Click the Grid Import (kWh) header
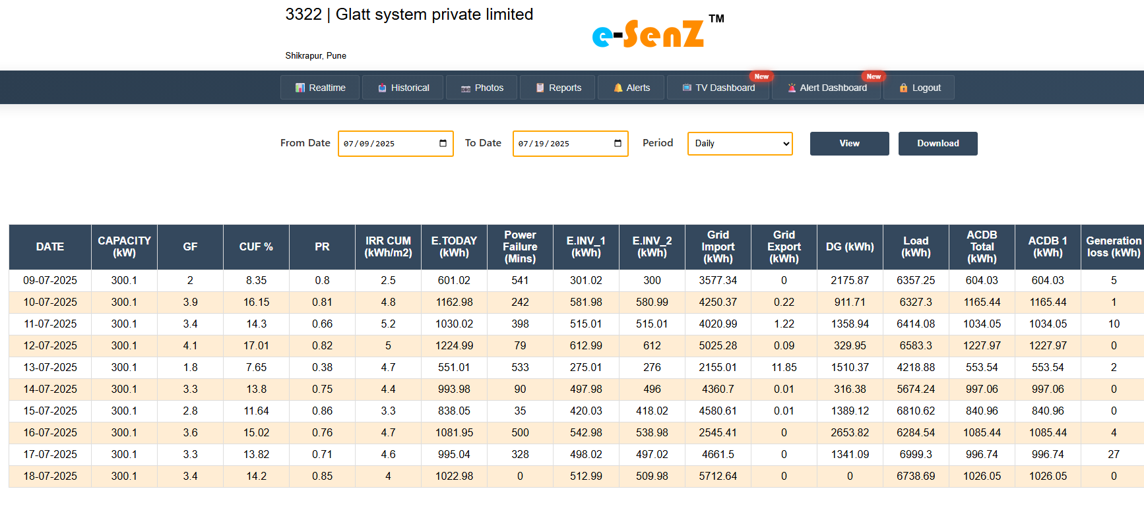1144x520 pixels. (718, 246)
